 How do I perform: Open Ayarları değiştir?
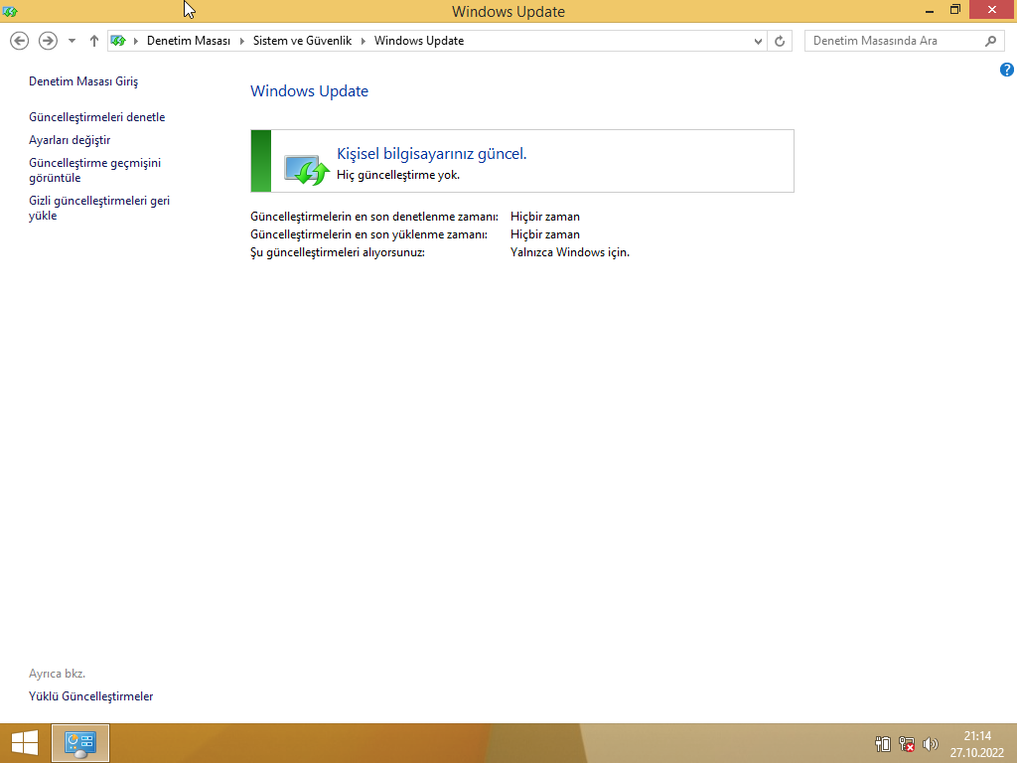(x=70, y=139)
